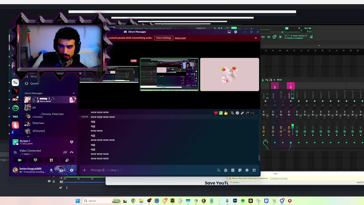Open the green face server icon
This screenshot has height=205, width=364.
click(x=15, y=108)
